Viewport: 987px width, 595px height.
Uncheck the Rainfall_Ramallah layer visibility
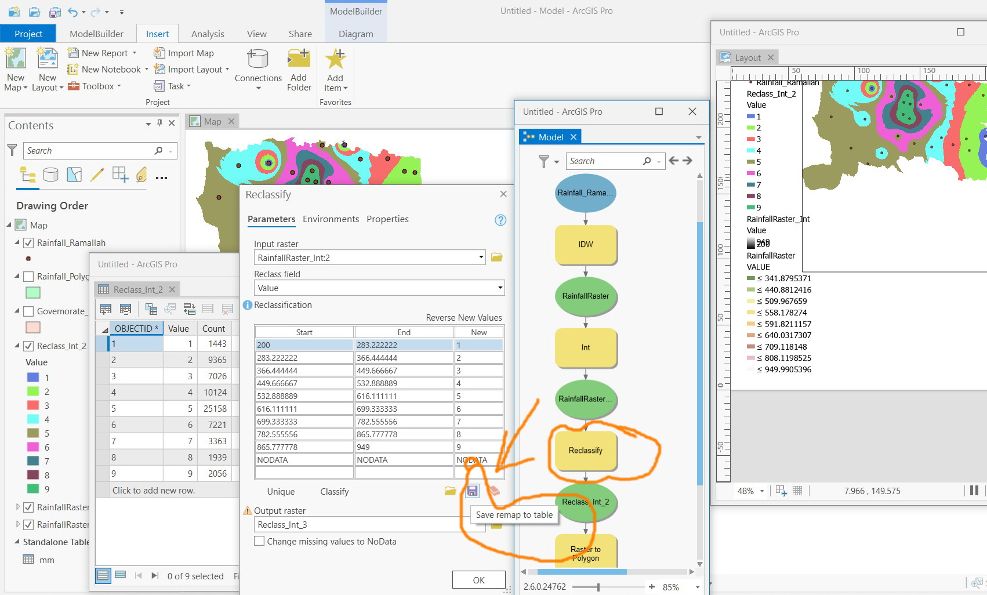coord(28,243)
